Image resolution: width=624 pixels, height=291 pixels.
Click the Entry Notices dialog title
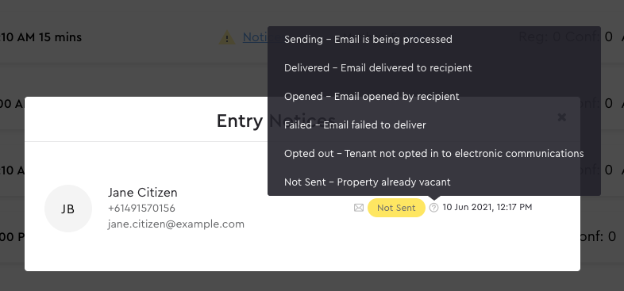pyautogui.click(x=276, y=121)
